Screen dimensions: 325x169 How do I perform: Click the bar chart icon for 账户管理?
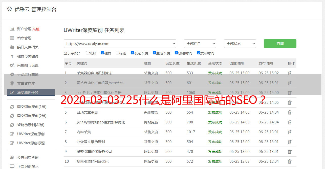[12, 29]
